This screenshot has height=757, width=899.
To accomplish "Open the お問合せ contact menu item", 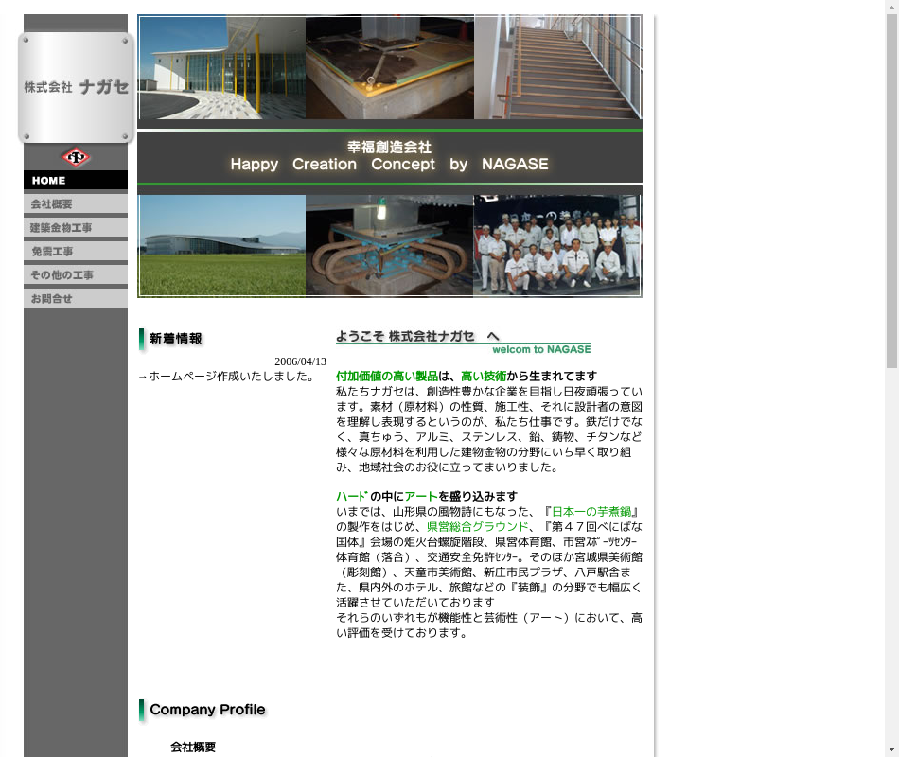I will [x=76, y=298].
